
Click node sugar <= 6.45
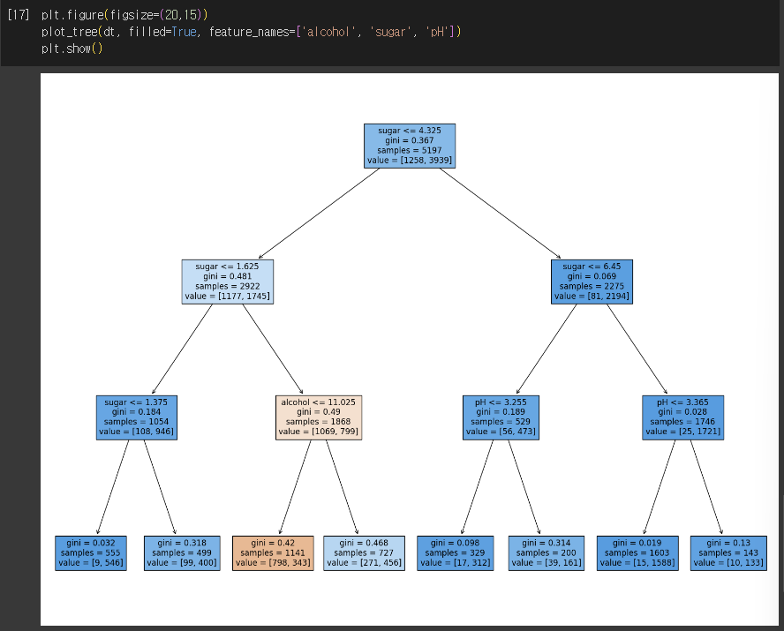pyautogui.click(x=592, y=282)
